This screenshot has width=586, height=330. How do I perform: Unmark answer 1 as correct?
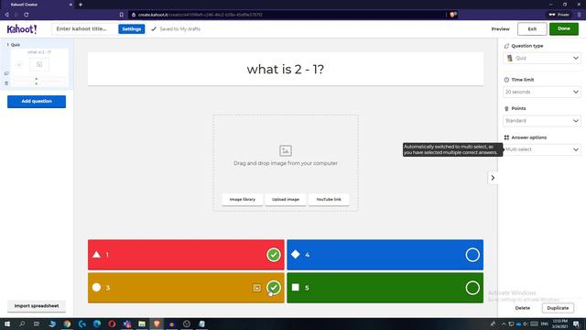(x=274, y=255)
